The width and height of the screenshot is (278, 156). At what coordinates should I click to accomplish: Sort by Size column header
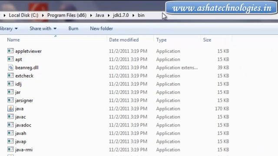207,40
